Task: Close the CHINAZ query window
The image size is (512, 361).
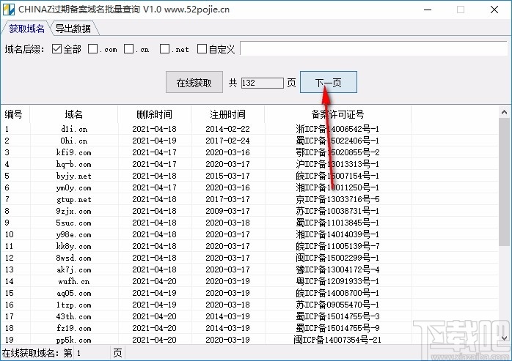Action: pos(494,10)
